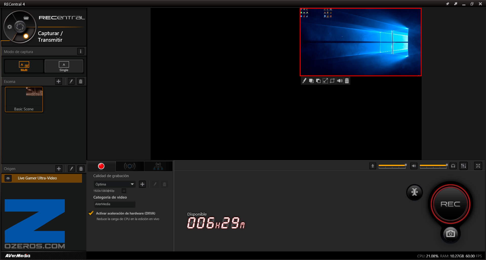Viewport: 486px width, 260px height.
Task: Adjust the microphone volume slider
Action: 392,166
